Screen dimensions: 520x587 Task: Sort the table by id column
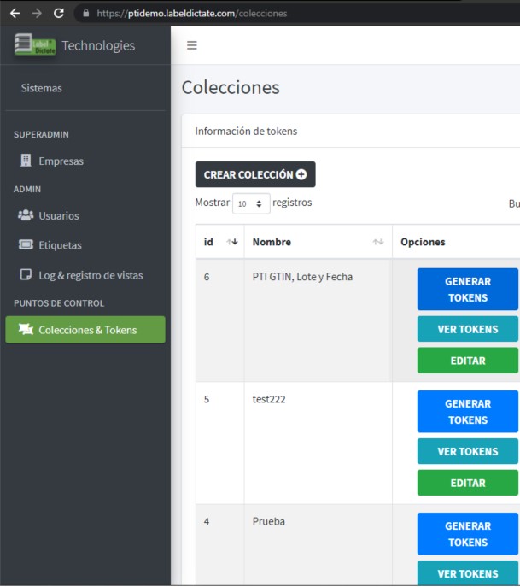click(220, 242)
